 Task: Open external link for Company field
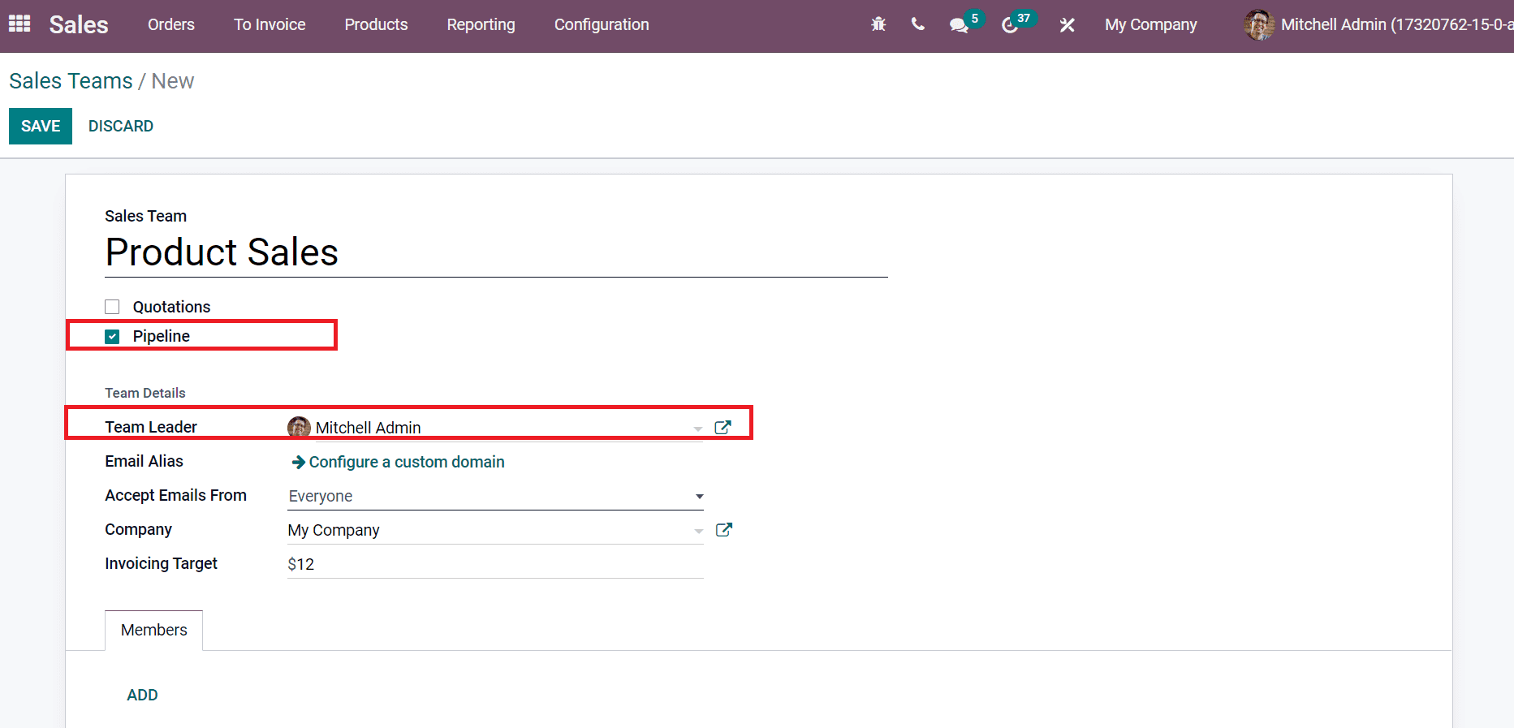(724, 530)
